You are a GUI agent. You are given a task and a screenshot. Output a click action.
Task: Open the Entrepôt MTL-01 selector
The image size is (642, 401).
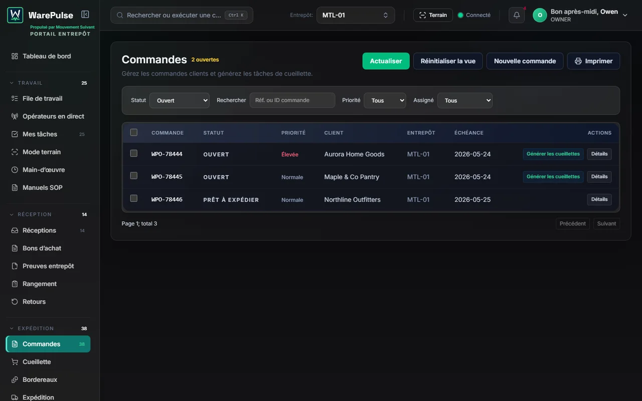click(x=356, y=15)
